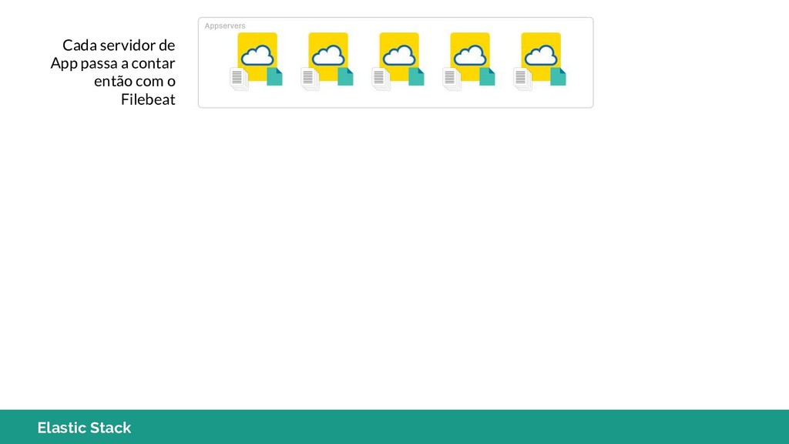
Task: Click the gray log documents icon on fifth server
Action: tap(523, 79)
